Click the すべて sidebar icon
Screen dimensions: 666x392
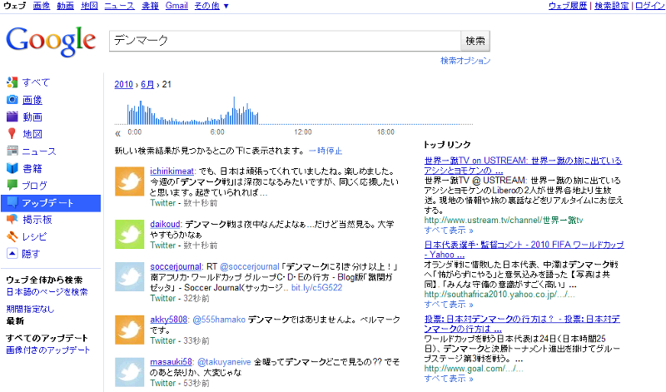12,82
